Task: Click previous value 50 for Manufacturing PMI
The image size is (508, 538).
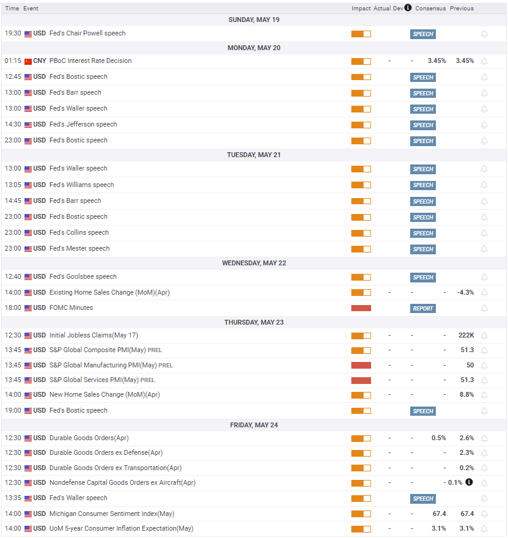Action: click(470, 365)
